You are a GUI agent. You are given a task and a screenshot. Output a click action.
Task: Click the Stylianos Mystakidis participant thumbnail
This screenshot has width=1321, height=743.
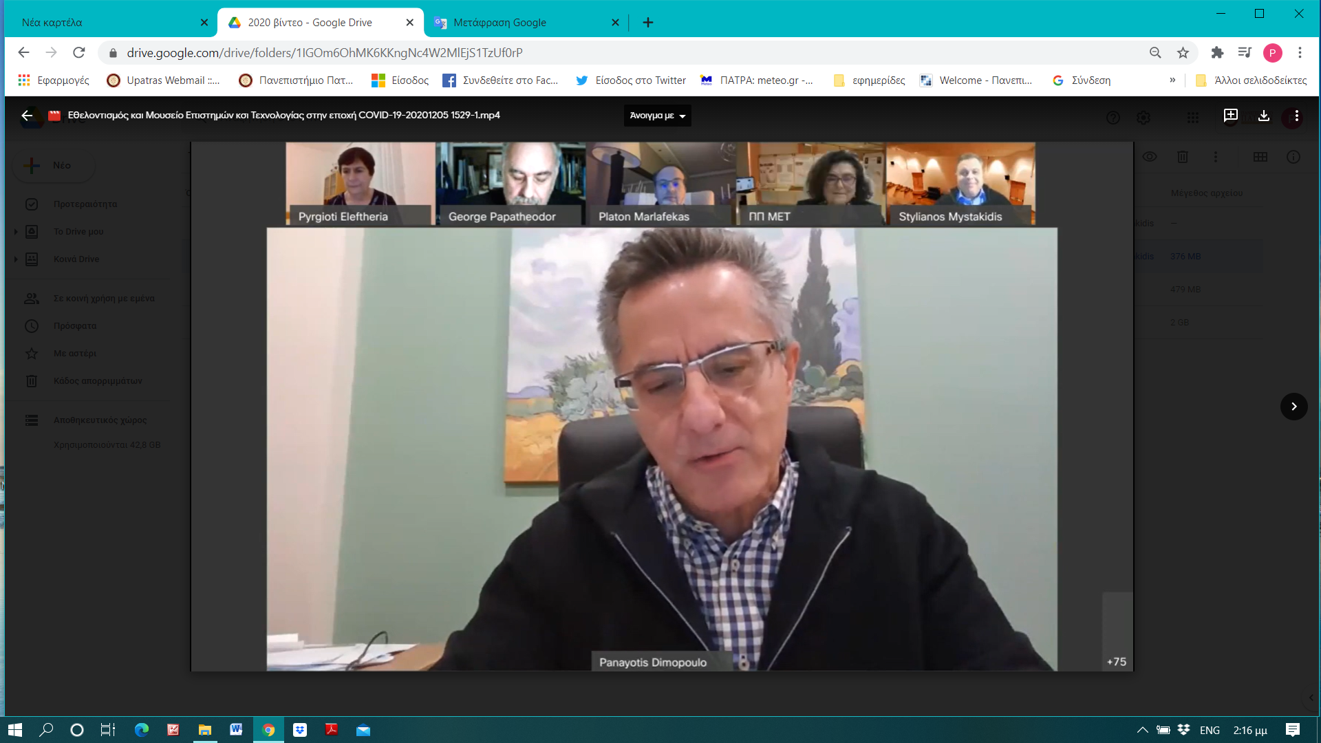960,184
